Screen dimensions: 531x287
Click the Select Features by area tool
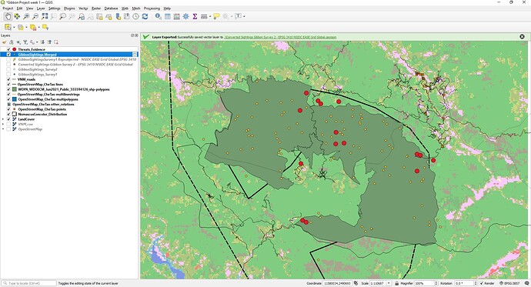point(8,27)
